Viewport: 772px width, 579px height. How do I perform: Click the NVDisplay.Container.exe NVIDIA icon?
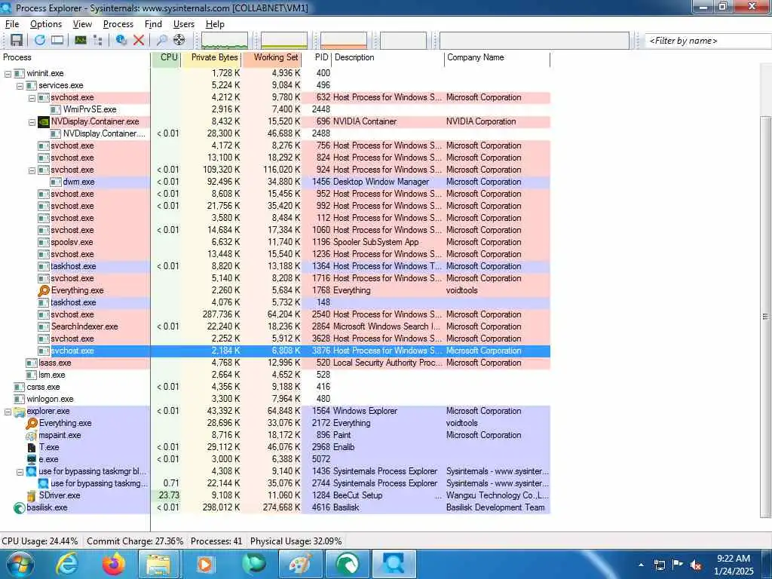44,121
